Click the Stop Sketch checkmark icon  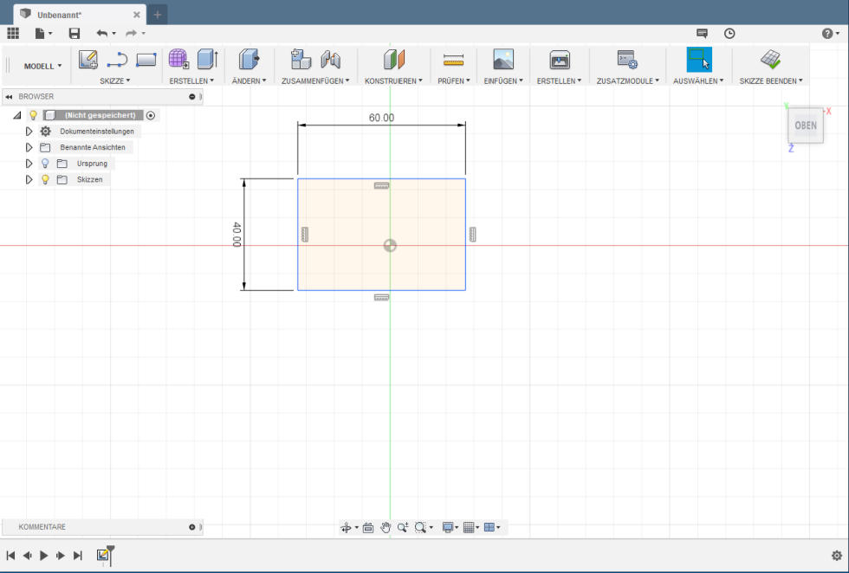click(770, 60)
